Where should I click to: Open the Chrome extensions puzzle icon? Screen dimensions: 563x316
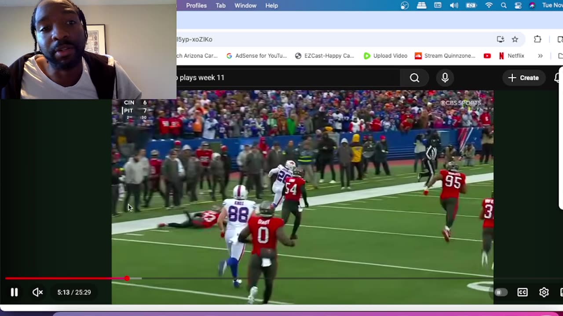537,39
